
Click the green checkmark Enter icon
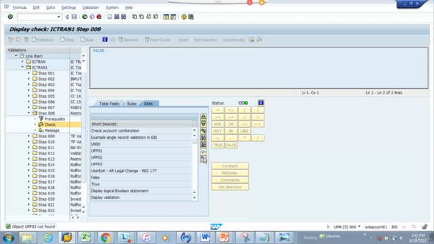point(10,17)
